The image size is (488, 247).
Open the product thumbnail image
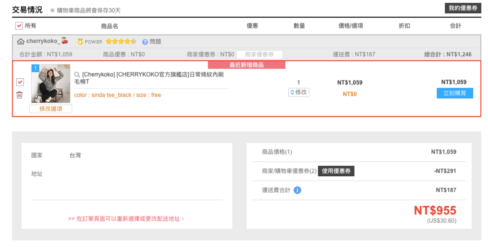point(51,84)
